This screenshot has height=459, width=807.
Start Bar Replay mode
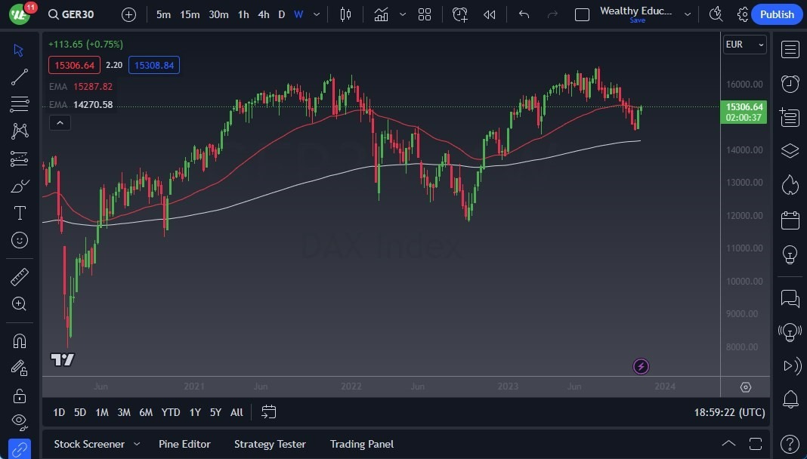pyautogui.click(x=488, y=14)
